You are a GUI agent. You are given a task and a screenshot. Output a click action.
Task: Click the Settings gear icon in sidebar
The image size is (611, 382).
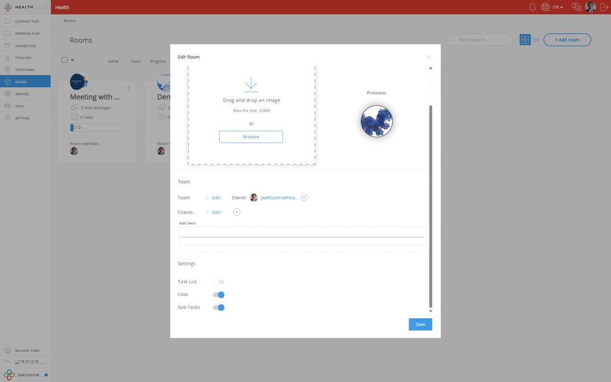[x=7, y=118]
